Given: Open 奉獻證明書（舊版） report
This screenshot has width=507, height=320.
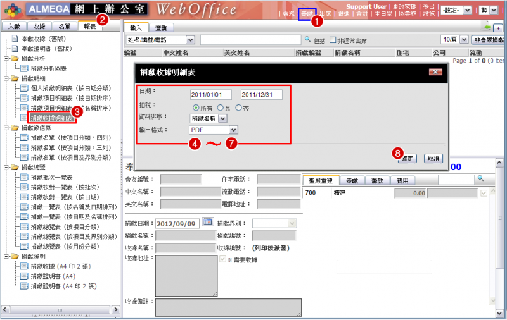Looking at the screenshot, I should tap(46, 49).
